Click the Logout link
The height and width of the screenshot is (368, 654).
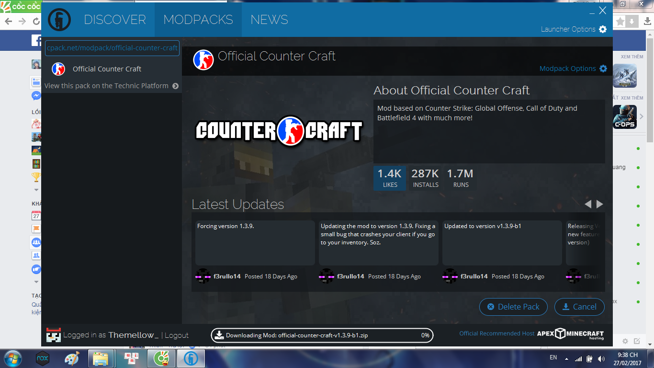(x=177, y=335)
